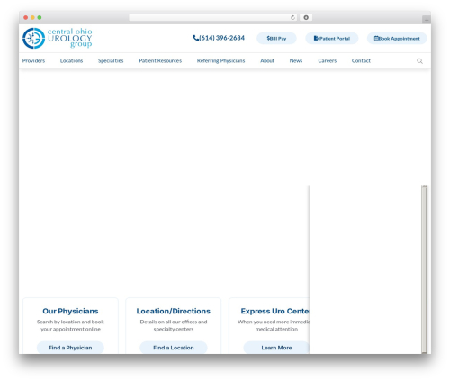
Task: Click the Express Uro Center heading
Action: (274, 311)
